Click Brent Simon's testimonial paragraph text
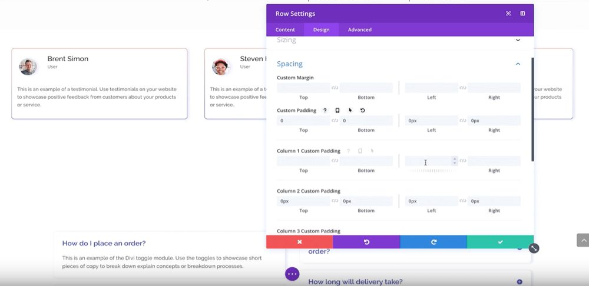The image size is (589, 286). (x=97, y=97)
